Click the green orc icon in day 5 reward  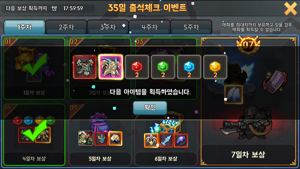point(86,138)
